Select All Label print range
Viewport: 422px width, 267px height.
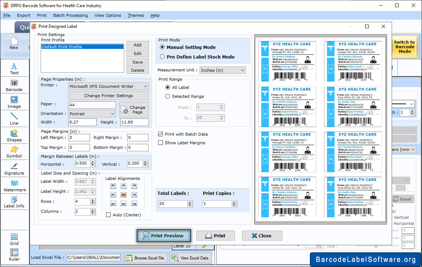coord(168,87)
